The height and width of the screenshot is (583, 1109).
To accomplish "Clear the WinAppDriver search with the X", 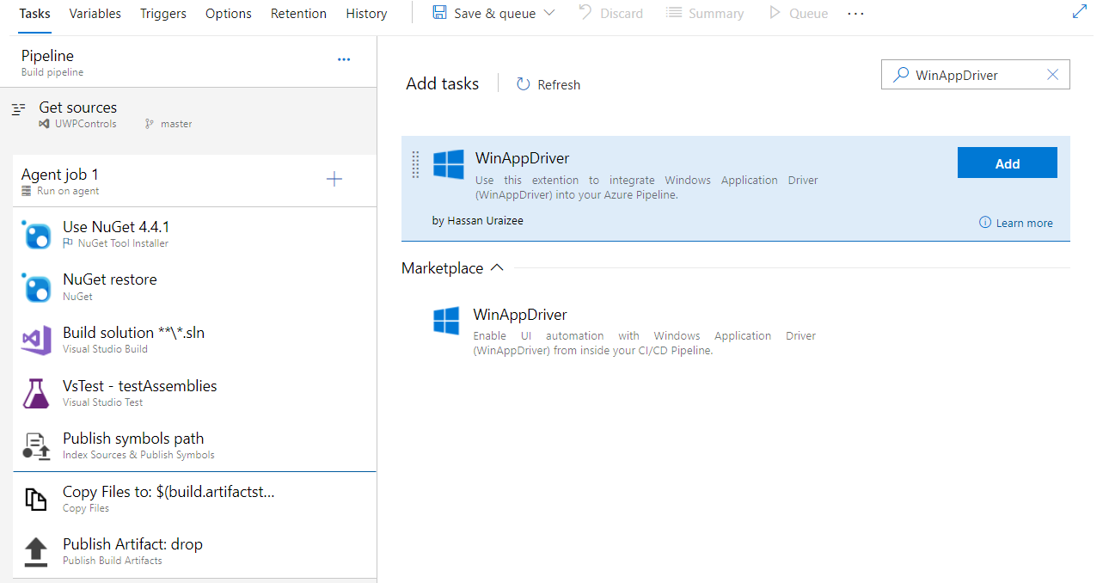I will tap(1052, 75).
